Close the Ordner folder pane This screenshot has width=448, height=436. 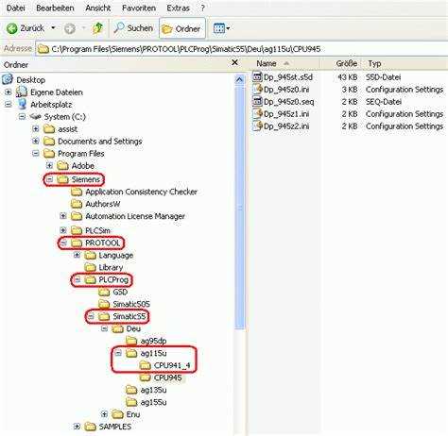pos(234,62)
